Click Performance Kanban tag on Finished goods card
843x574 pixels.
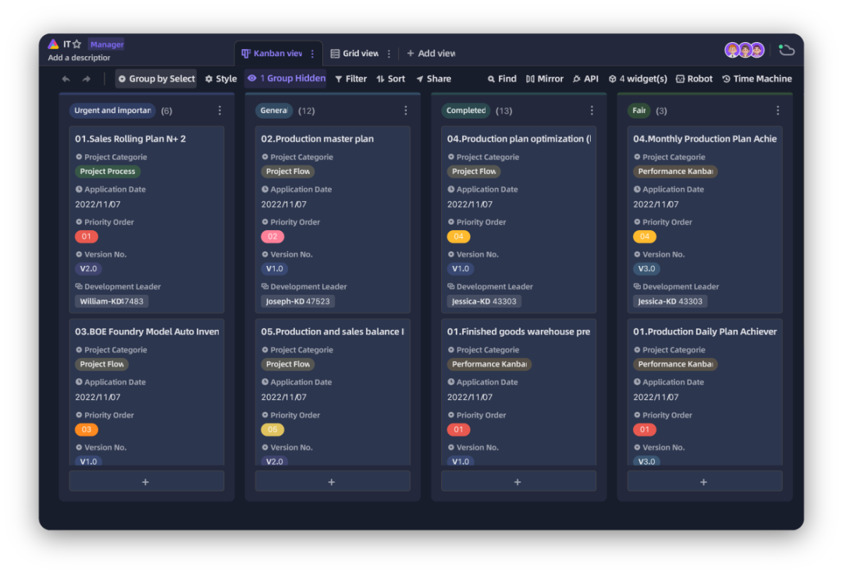(x=489, y=364)
